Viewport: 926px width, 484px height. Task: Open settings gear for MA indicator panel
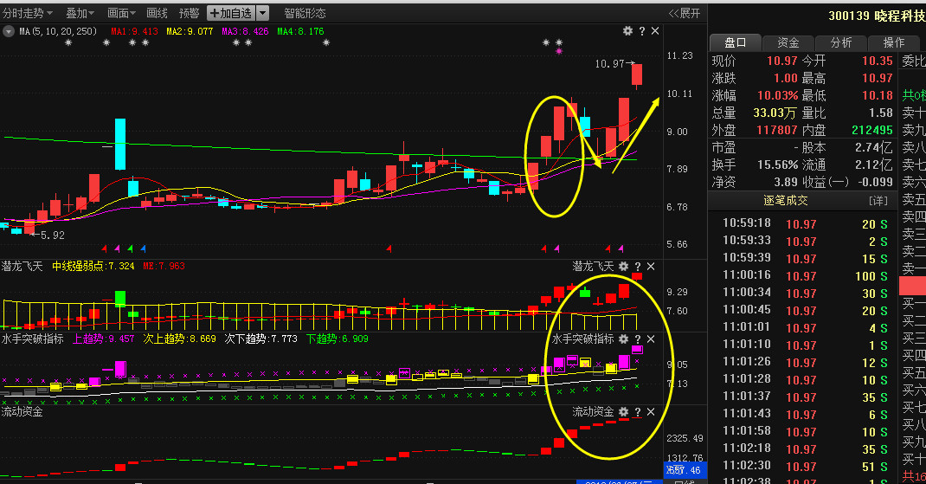coord(627,31)
